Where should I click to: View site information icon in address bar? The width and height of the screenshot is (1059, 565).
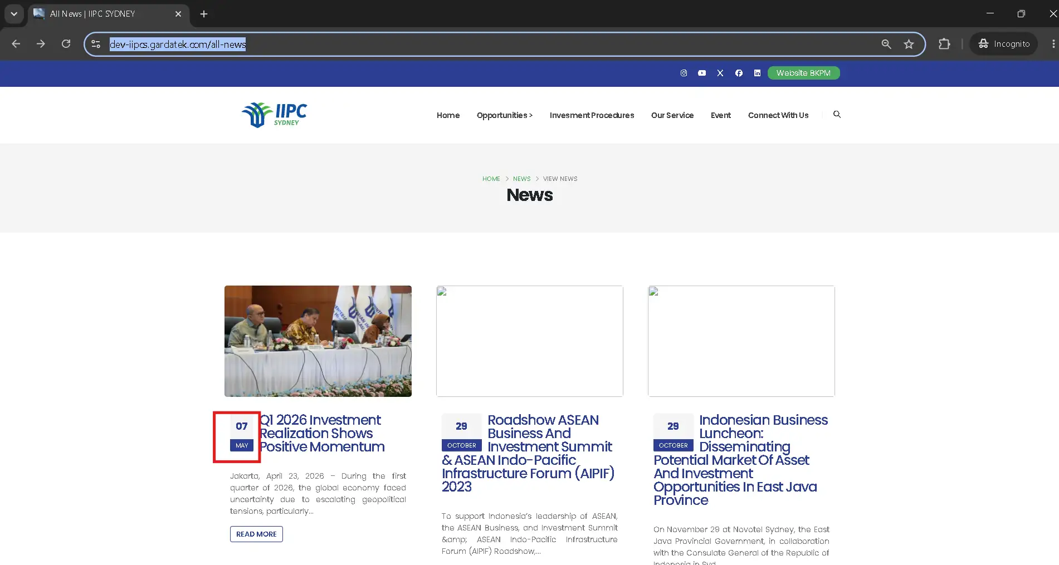coord(96,44)
